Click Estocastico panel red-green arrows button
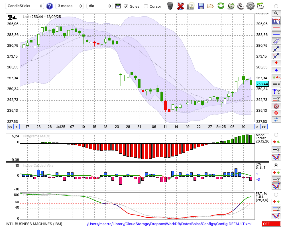 [x=276, y=201]
